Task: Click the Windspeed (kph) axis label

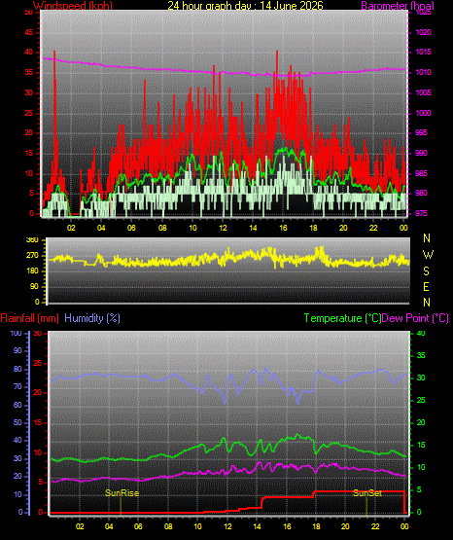Action: tap(73, 6)
